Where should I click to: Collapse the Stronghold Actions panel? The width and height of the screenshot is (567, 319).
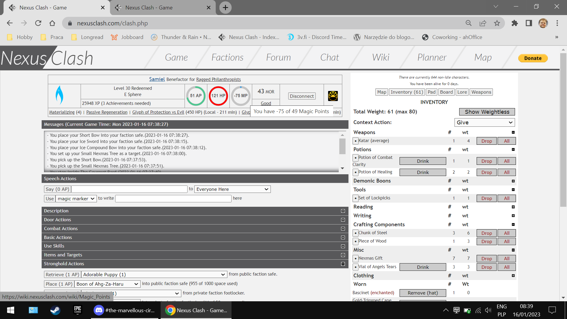point(343,264)
